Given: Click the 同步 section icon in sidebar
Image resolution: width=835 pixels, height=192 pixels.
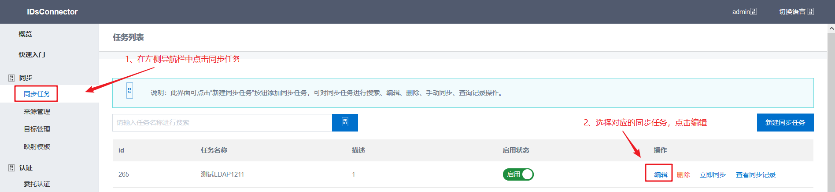Looking at the screenshot, I should [x=11, y=78].
